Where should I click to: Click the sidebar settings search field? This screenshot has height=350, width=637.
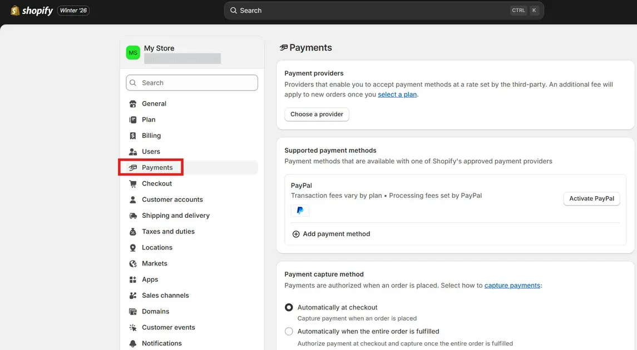191,82
